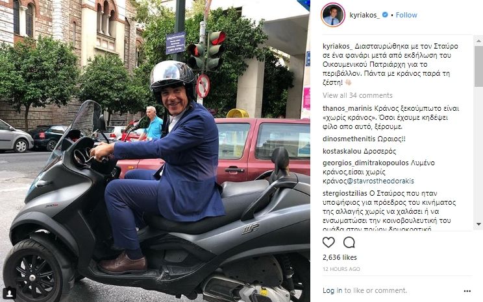Screen dimensions: 483x302
Task: Like the post with the heart icon
Action: click(x=328, y=242)
